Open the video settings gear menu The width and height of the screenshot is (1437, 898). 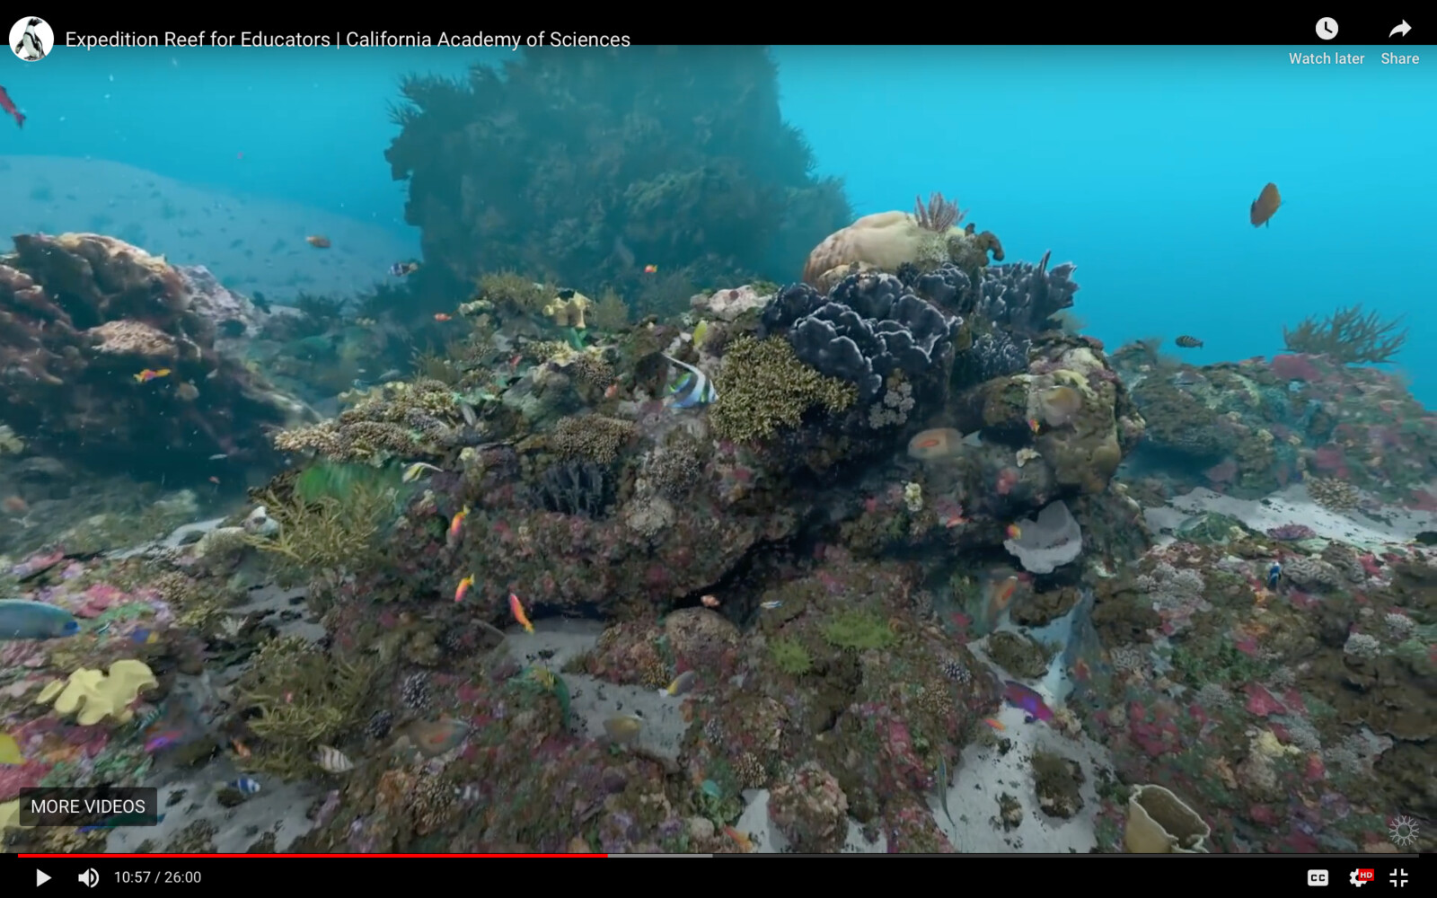(1360, 877)
